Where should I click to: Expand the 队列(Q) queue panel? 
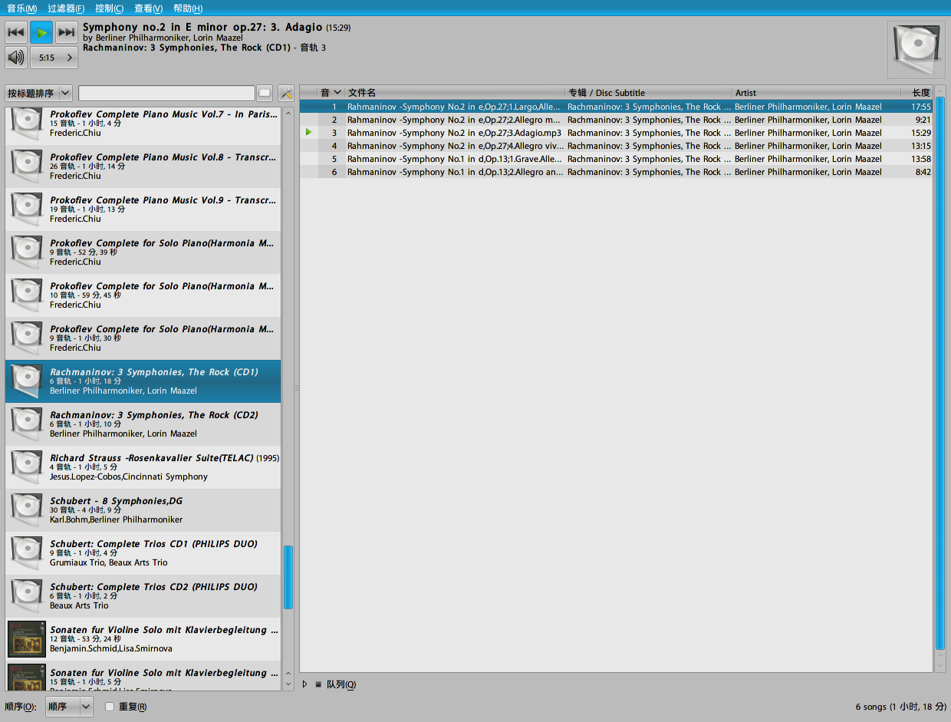(304, 684)
